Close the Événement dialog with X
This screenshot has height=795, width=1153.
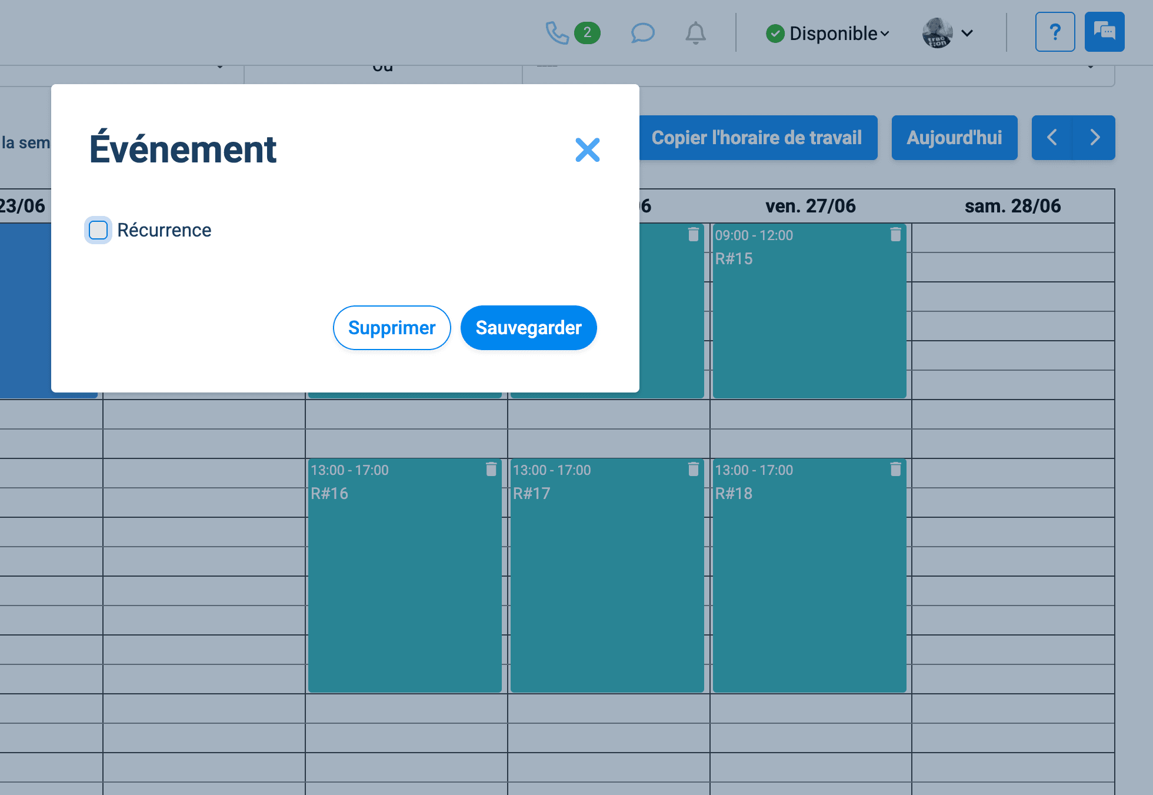pyautogui.click(x=587, y=150)
